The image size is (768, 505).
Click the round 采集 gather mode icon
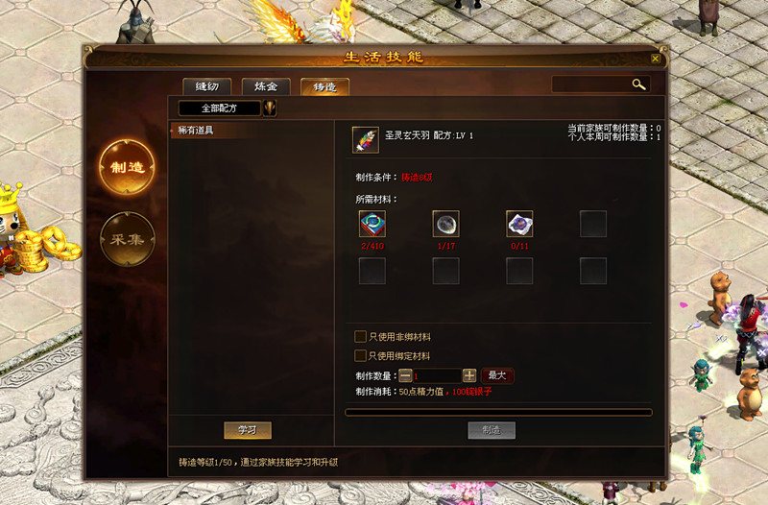128,239
